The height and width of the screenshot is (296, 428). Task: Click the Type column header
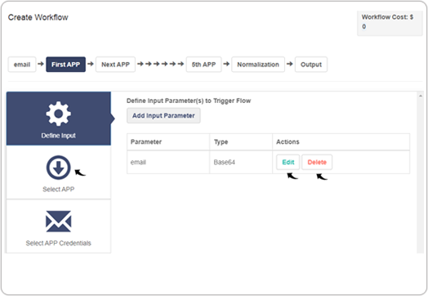(241, 141)
